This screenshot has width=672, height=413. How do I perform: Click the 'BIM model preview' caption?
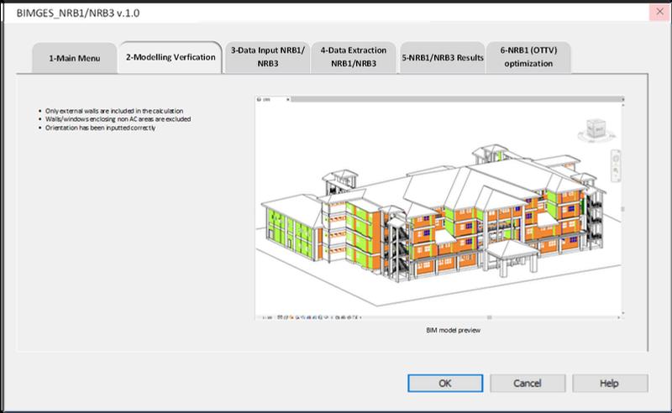[x=453, y=330]
